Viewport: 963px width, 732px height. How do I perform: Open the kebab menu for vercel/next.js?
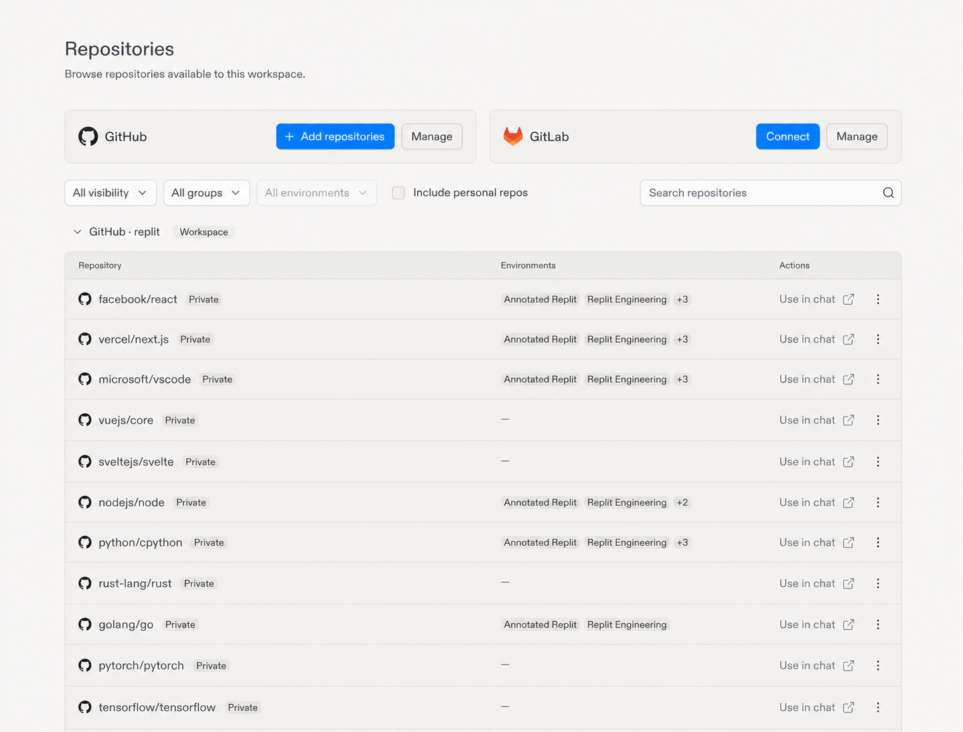tap(878, 340)
